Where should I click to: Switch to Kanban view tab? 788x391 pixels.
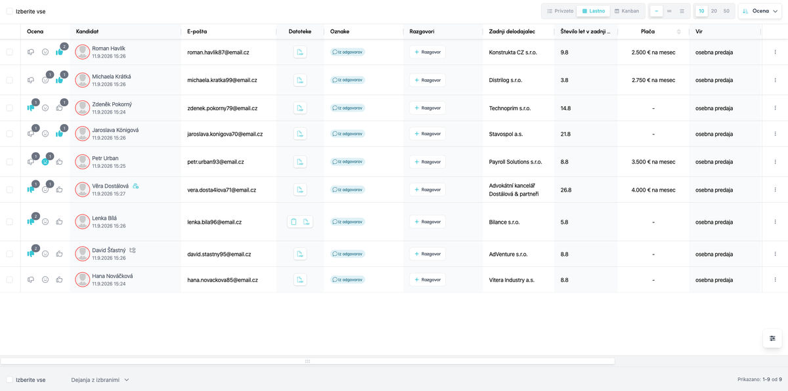pos(626,11)
